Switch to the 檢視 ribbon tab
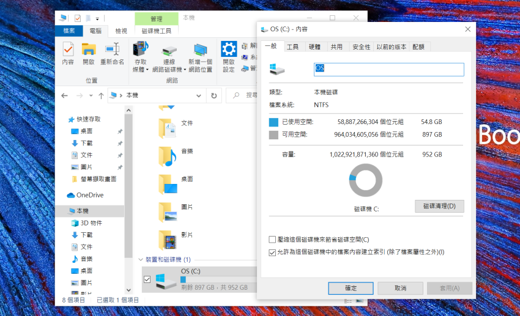 point(121,31)
